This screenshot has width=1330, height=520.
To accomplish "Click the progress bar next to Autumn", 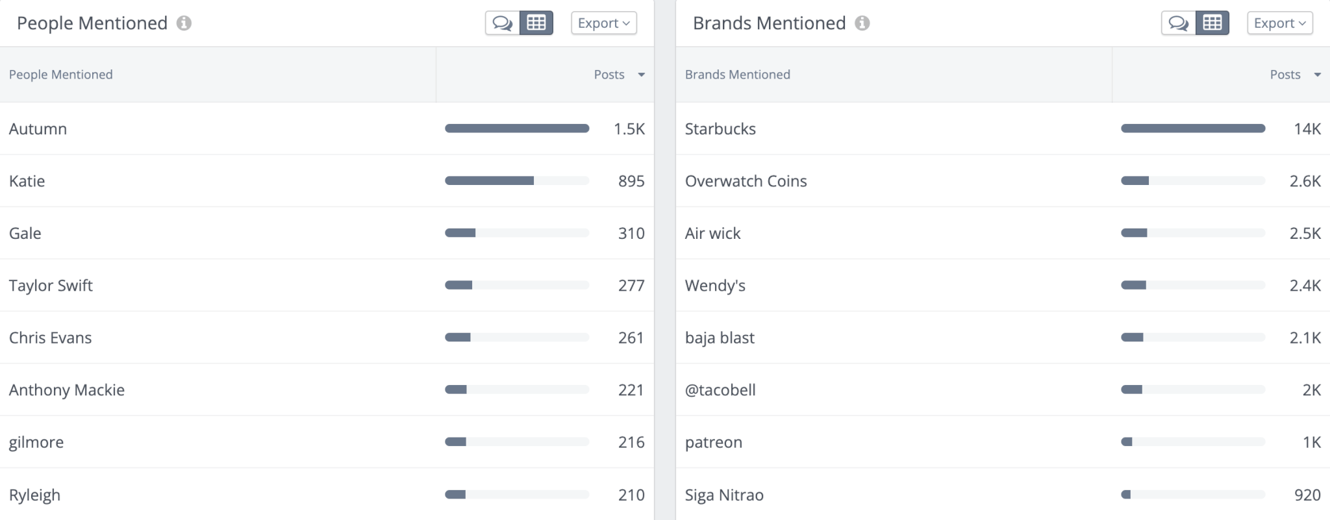I will coord(516,128).
